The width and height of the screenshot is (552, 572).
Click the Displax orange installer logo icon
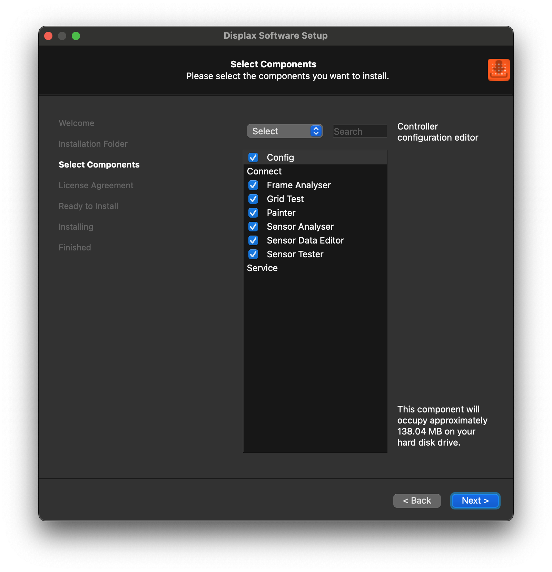coord(499,70)
